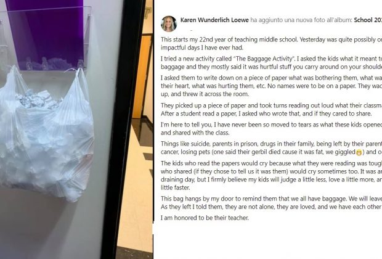Click 'I am honored to be their teacher'
382x259 pixels.
pyautogui.click(x=205, y=218)
